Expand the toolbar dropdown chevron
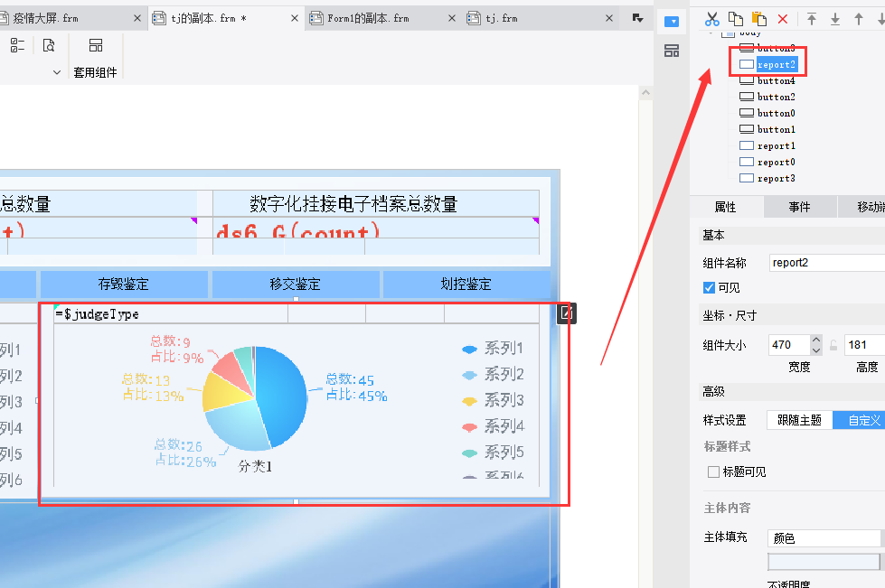 (56, 72)
